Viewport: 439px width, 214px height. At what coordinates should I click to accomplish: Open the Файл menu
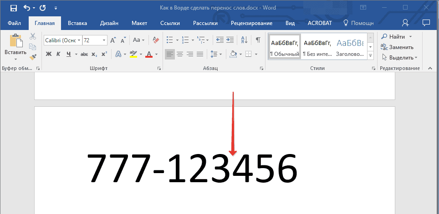(x=14, y=23)
